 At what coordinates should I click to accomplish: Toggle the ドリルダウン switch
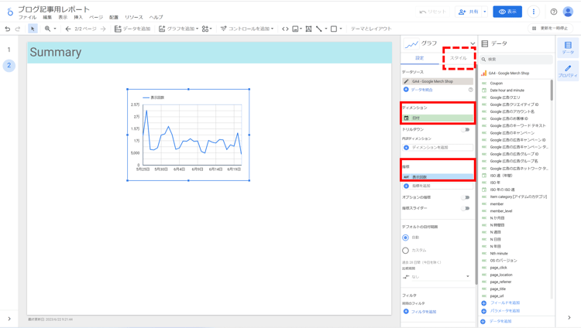(x=466, y=130)
